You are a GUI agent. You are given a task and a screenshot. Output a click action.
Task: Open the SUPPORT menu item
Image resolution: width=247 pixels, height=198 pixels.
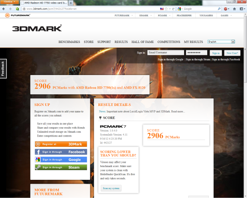(104, 42)
